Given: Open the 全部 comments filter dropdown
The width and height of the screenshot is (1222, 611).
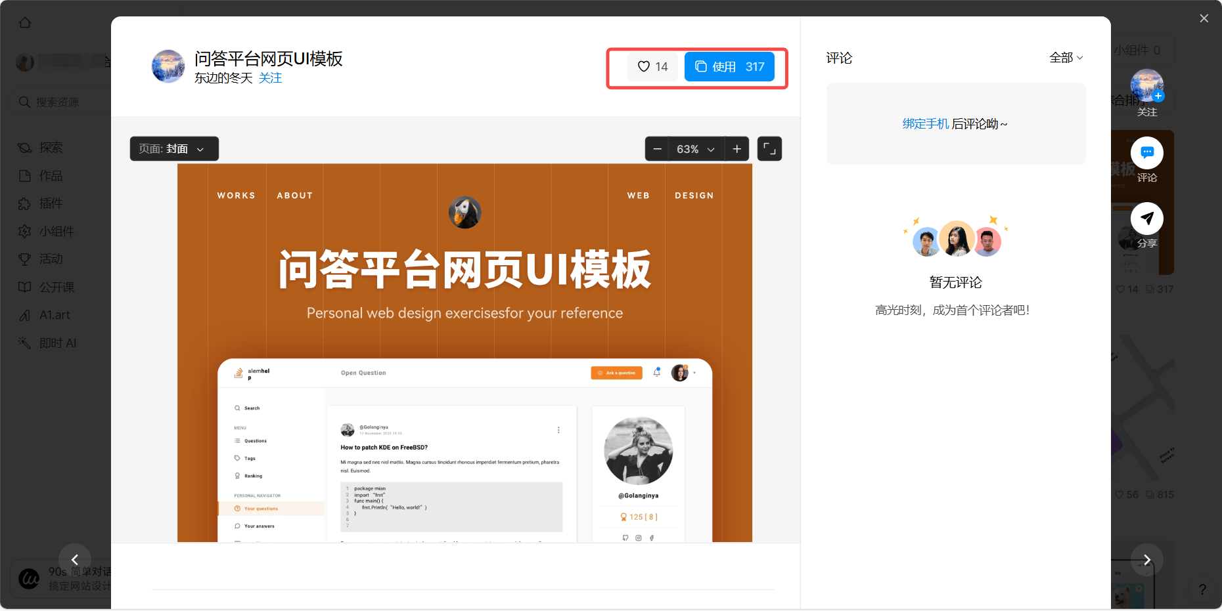Looking at the screenshot, I should coord(1066,58).
